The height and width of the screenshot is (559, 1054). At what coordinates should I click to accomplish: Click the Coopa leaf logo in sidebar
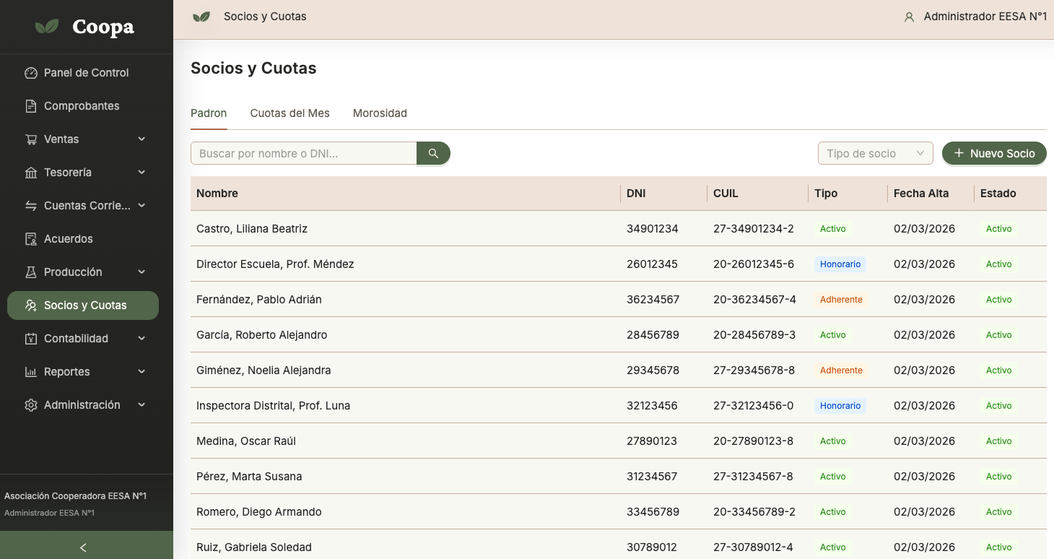48,27
